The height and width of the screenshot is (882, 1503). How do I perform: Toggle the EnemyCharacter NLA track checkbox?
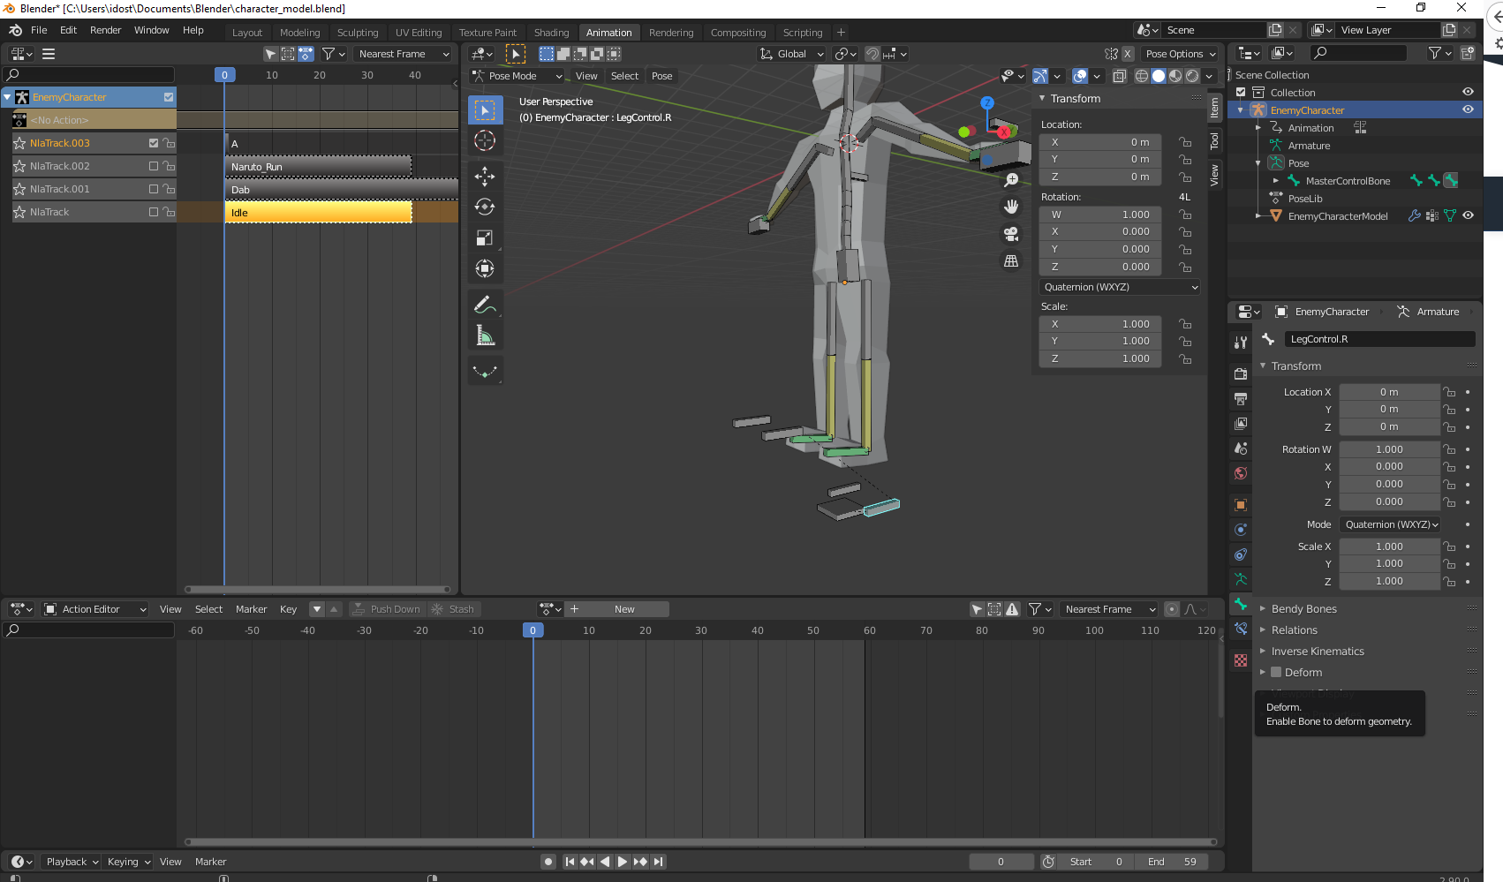pyautogui.click(x=169, y=97)
